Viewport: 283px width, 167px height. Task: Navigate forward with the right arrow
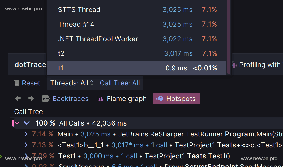click(x=31, y=99)
